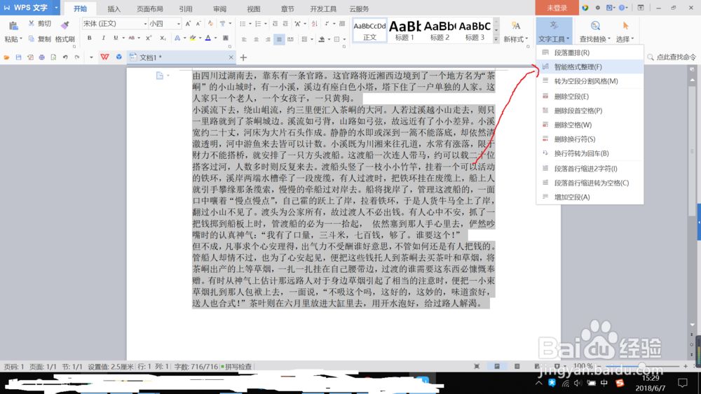Apply the 标题 1 heading style
The width and height of the screenshot is (701, 394).
pyautogui.click(x=404, y=31)
